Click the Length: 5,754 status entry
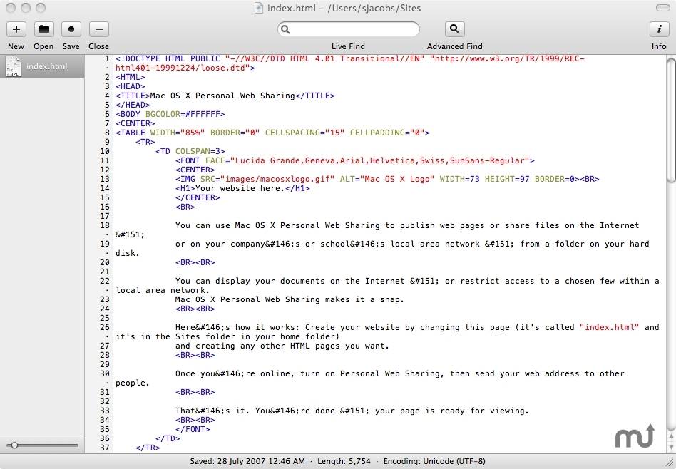This screenshot has width=676, height=469. [x=344, y=461]
